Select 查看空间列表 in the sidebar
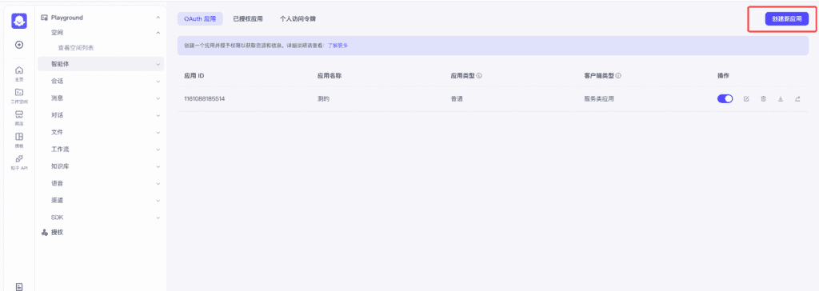This screenshot has height=291, width=819. pyautogui.click(x=76, y=47)
